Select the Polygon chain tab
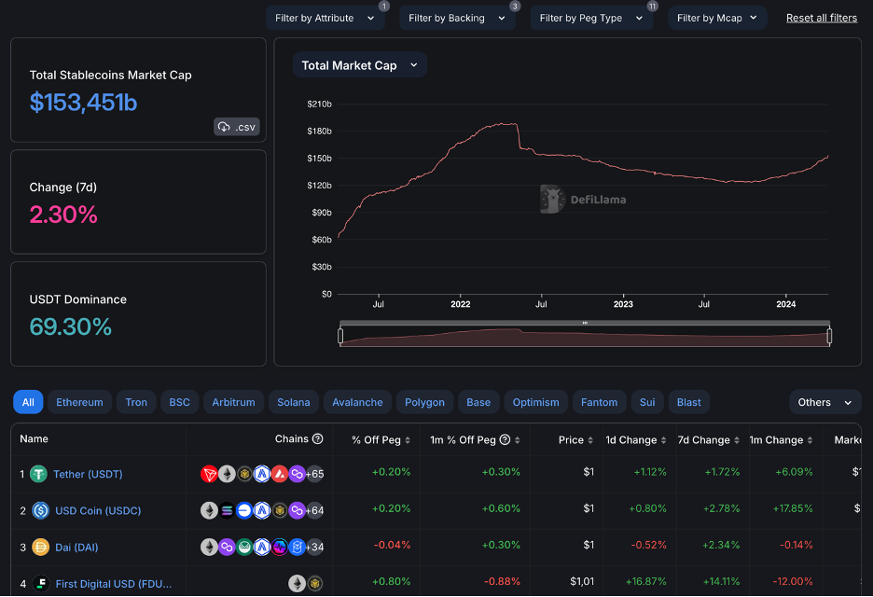 [424, 402]
